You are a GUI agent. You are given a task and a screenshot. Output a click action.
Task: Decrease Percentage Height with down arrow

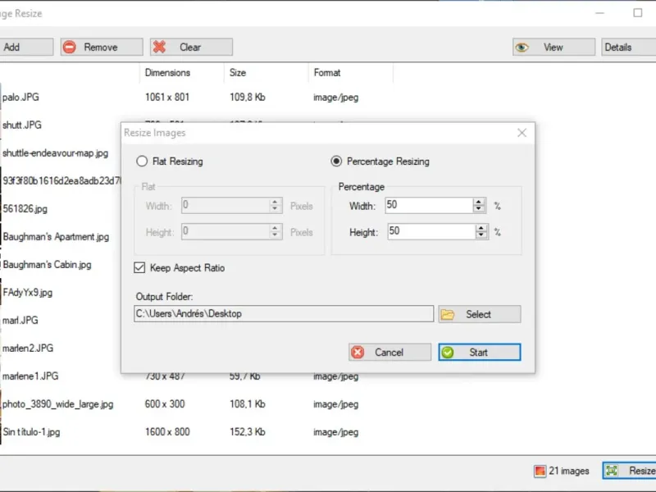[481, 235]
